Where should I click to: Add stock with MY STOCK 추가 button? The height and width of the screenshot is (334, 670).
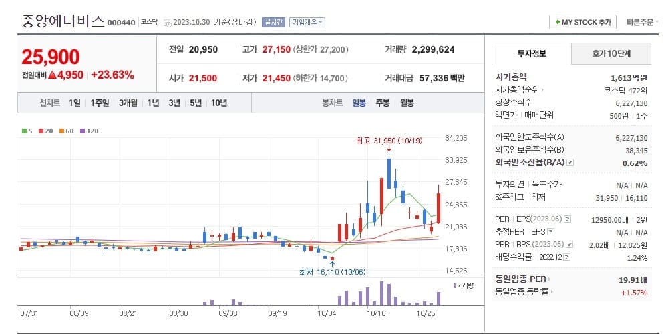582,22
